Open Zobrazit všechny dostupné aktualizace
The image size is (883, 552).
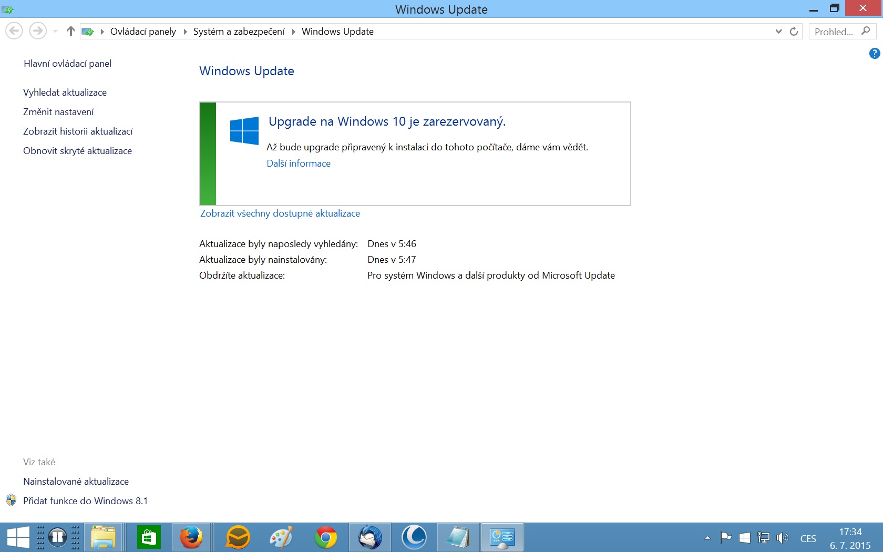pos(280,213)
